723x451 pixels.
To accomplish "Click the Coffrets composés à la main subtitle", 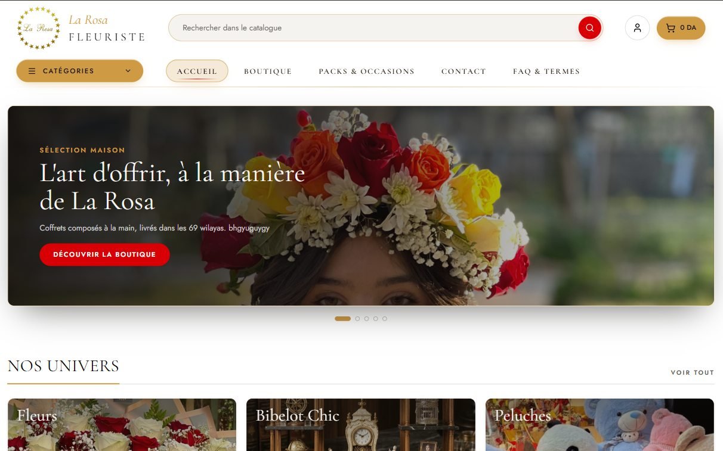I will click(155, 228).
